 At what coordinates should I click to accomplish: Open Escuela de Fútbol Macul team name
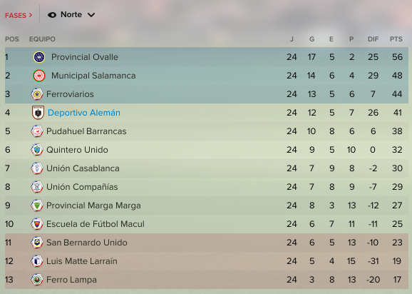point(96,224)
